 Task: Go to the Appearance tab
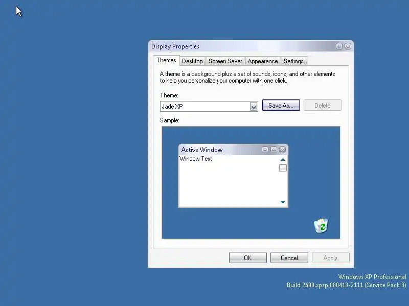click(263, 61)
